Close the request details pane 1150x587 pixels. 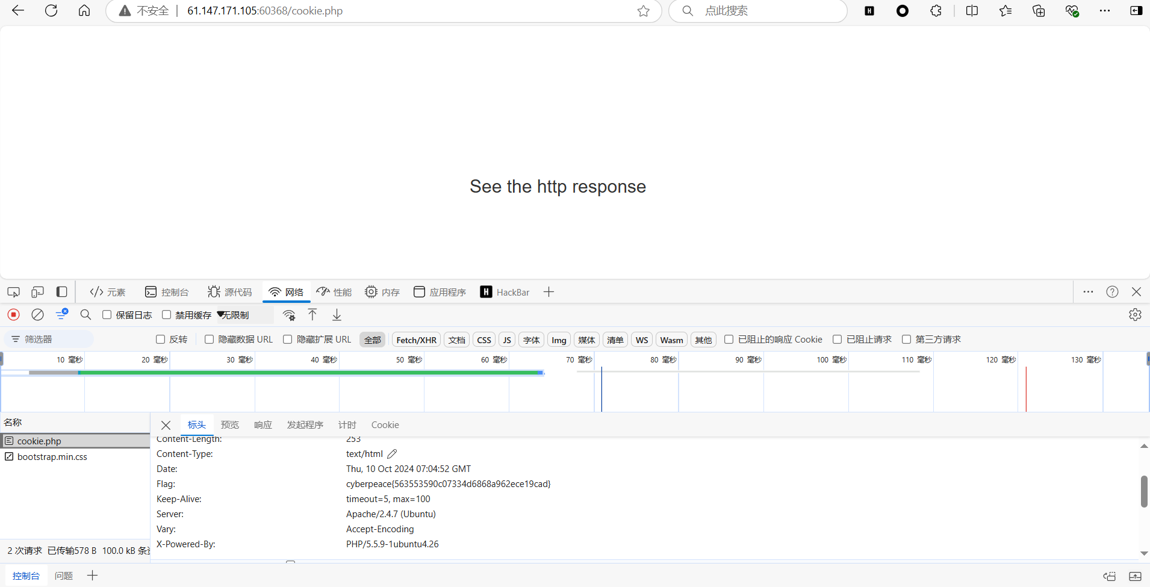(x=166, y=425)
